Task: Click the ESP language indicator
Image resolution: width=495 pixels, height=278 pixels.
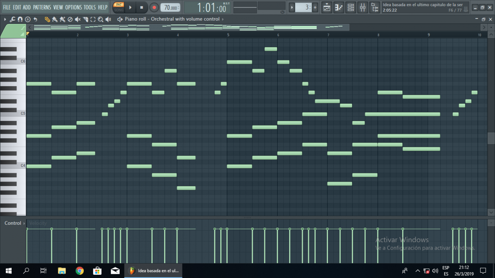Action: [x=446, y=268]
